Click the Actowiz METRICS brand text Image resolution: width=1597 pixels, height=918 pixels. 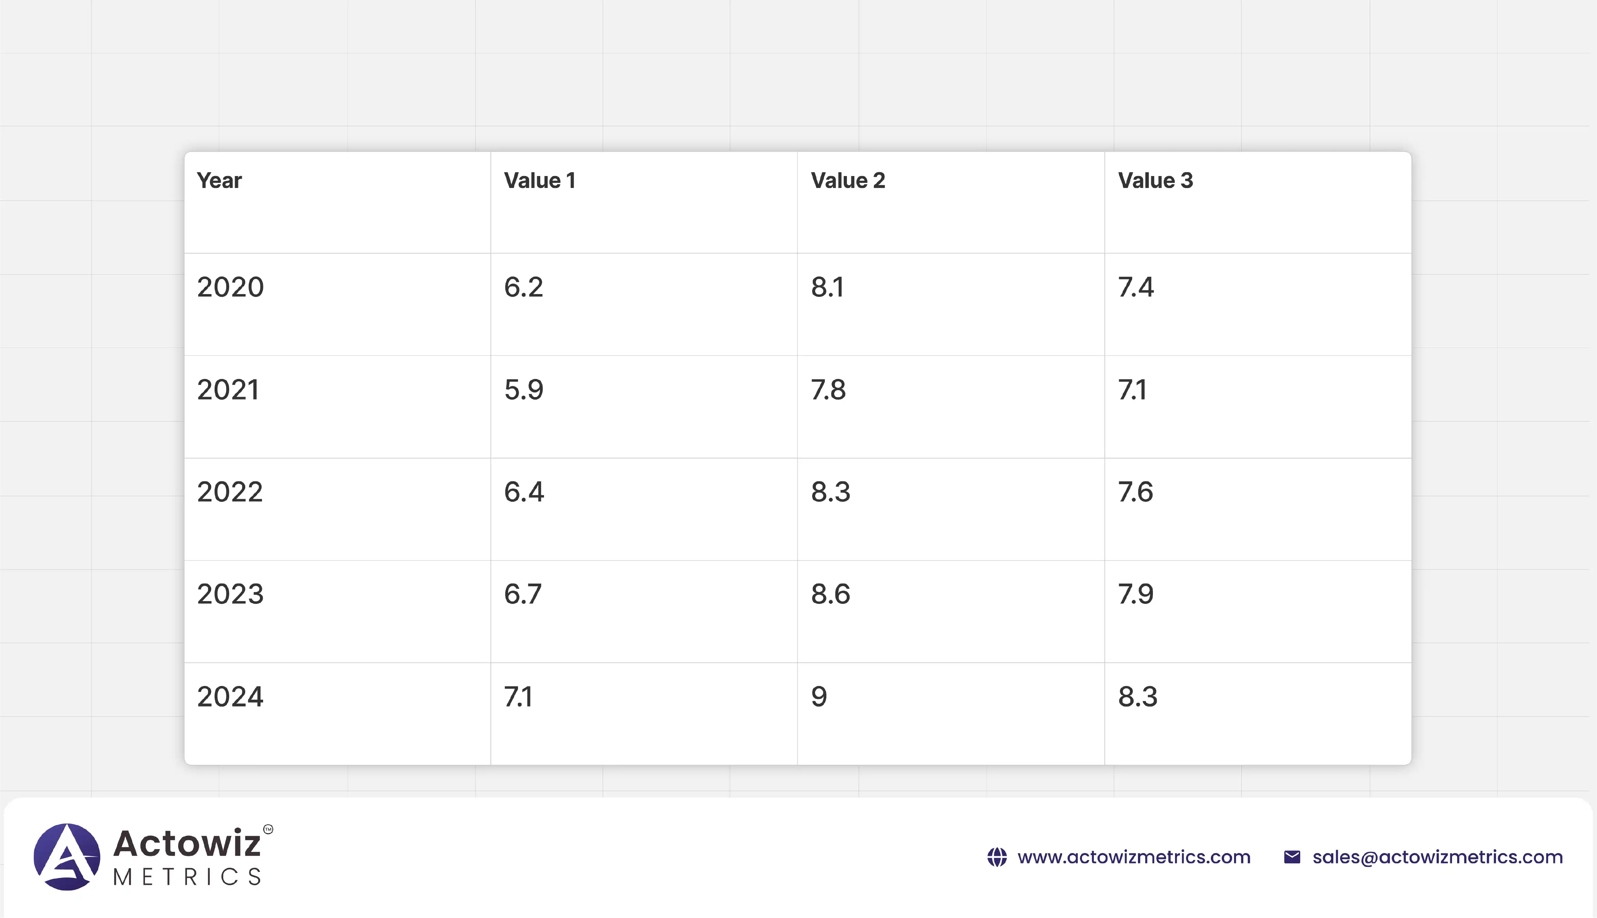187,858
